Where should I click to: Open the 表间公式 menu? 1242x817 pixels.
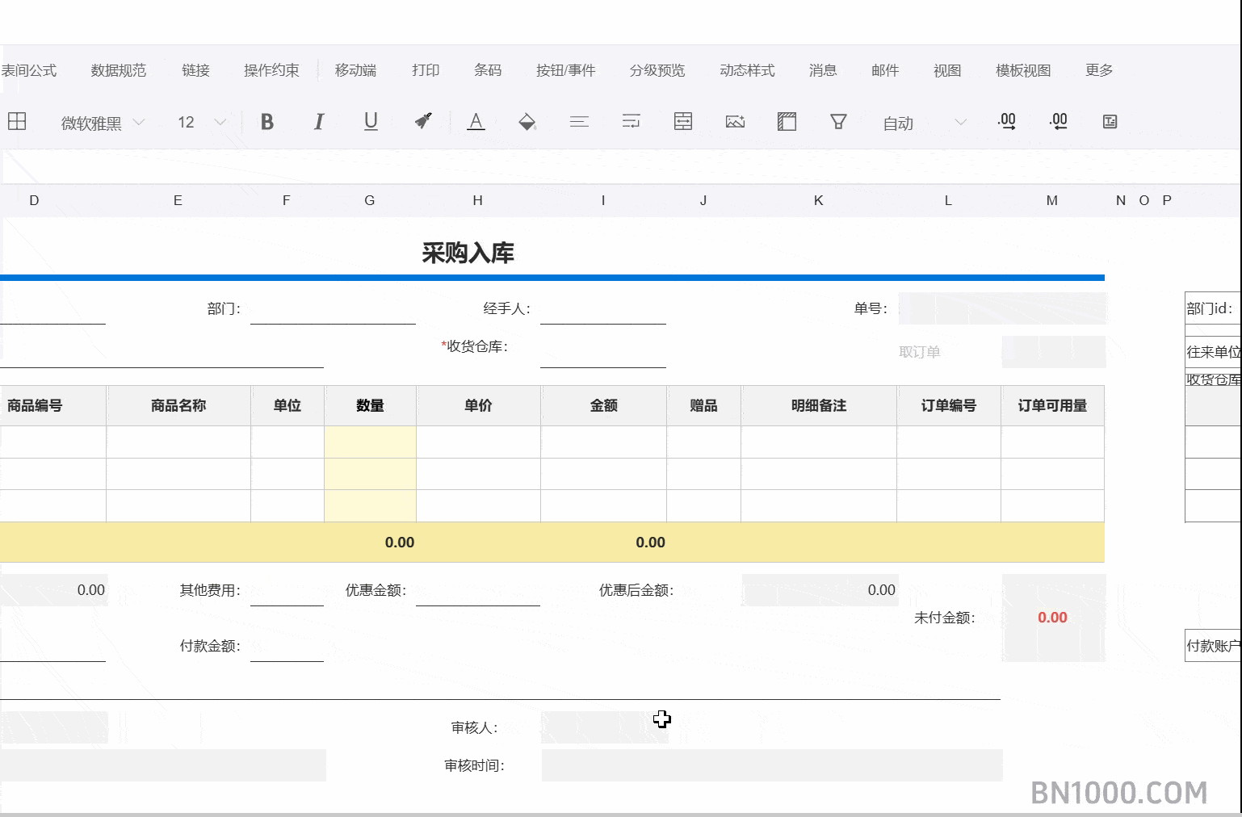click(28, 70)
